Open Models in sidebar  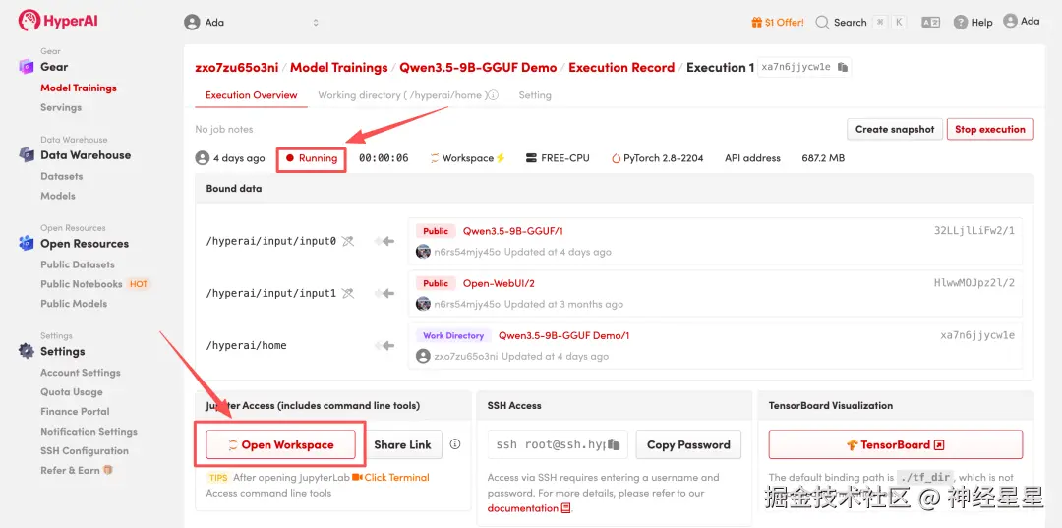[58, 196]
